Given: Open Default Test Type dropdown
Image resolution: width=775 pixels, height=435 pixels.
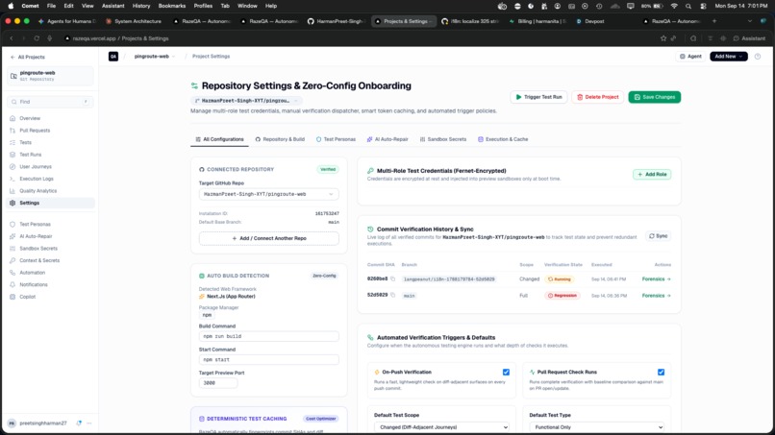Looking at the screenshot, I should click(x=597, y=427).
